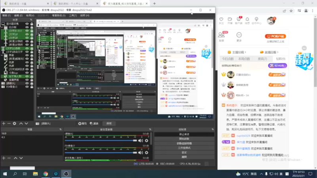Mute the [摄像头] audio speaker icon
Image resolution: width=317 pixels, height=178 pixels.
click(x=141, y=140)
